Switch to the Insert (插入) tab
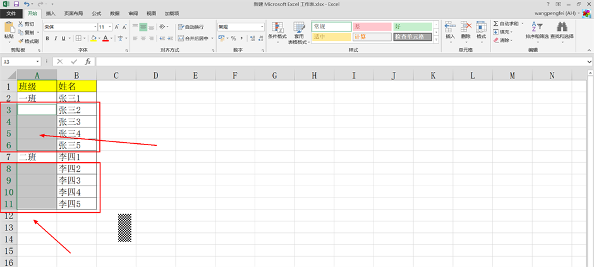The height and width of the screenshot is (267, 594). [x=51, y=13]
